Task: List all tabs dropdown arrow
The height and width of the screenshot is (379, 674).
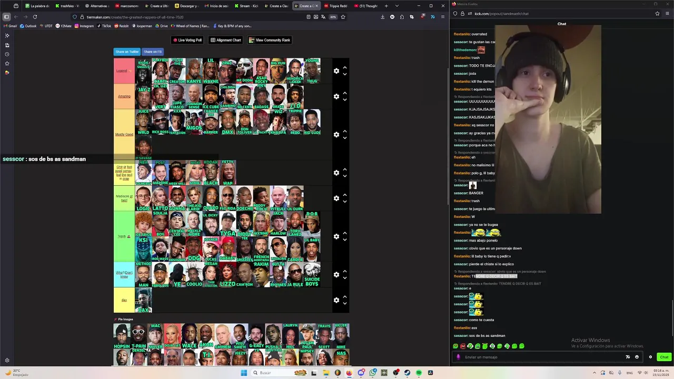Action: (x=397, y=6)
